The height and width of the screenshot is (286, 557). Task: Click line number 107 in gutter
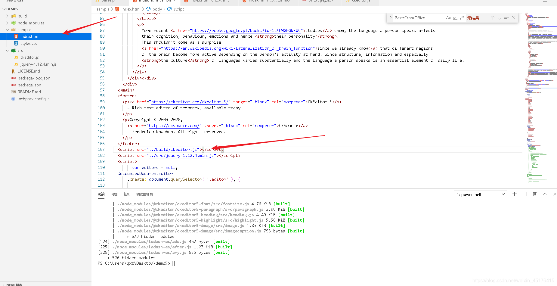pos(101,149)
